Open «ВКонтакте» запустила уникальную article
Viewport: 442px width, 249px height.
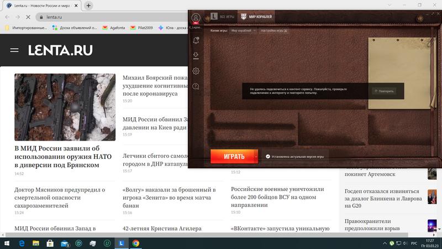point(280,229)
